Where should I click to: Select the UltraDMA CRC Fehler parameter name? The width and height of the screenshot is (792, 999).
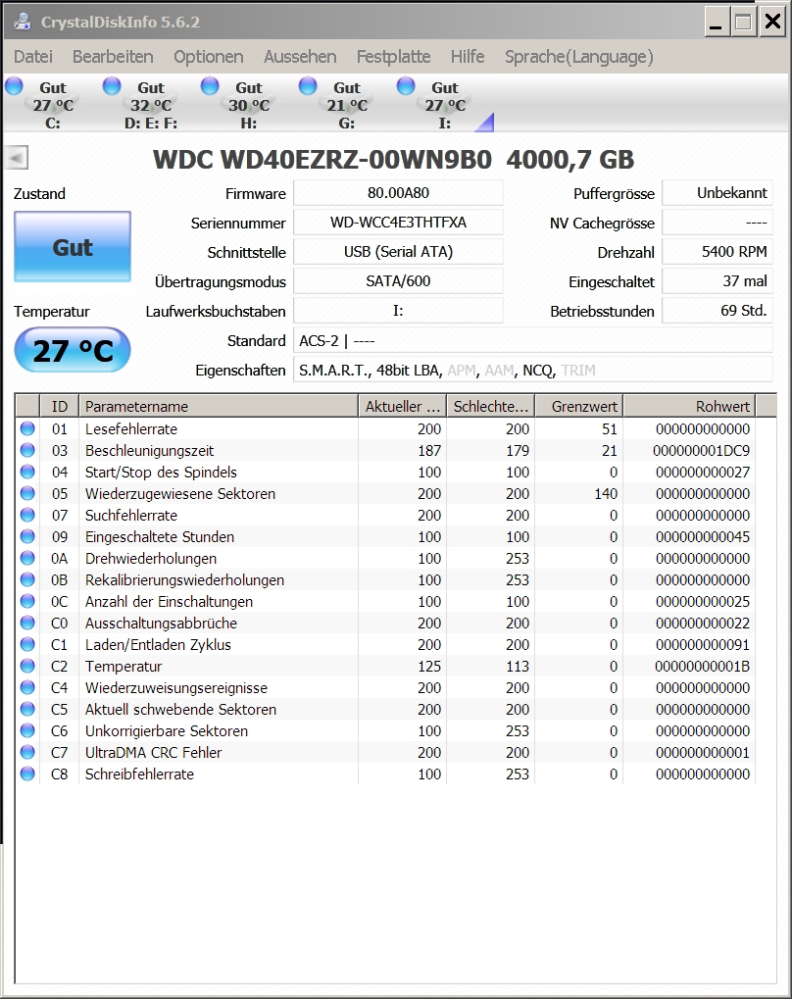(x=154, y=752)
